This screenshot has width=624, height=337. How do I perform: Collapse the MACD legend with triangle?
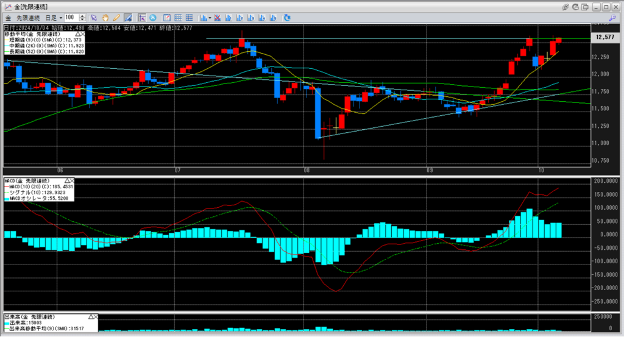pyautogui.click(x=66, y=181)
